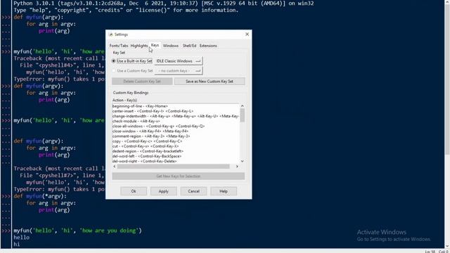Click the final 'hi' output line in Shell
The width and height of the screenshot is (450, 253).
tap(17, 245)
